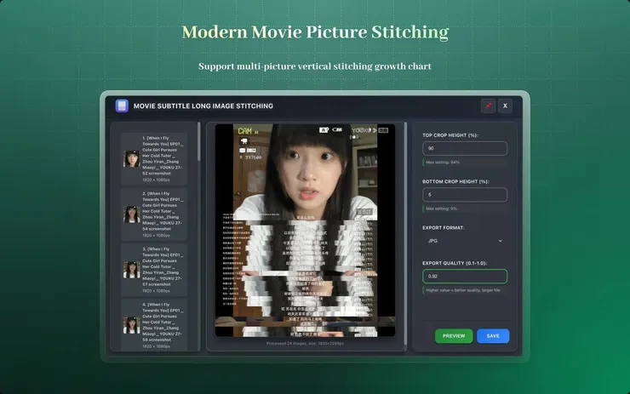Select the first screenshot thumbnail ending 27-52
The height and width of the screenshot is (394, 630).
(x=131, y=158)
